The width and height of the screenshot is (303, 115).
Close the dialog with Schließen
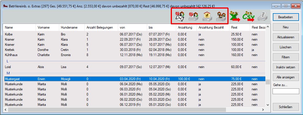click(285, 107)
